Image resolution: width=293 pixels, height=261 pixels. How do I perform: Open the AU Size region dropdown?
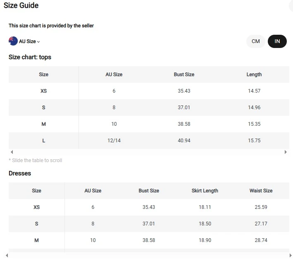30,41
